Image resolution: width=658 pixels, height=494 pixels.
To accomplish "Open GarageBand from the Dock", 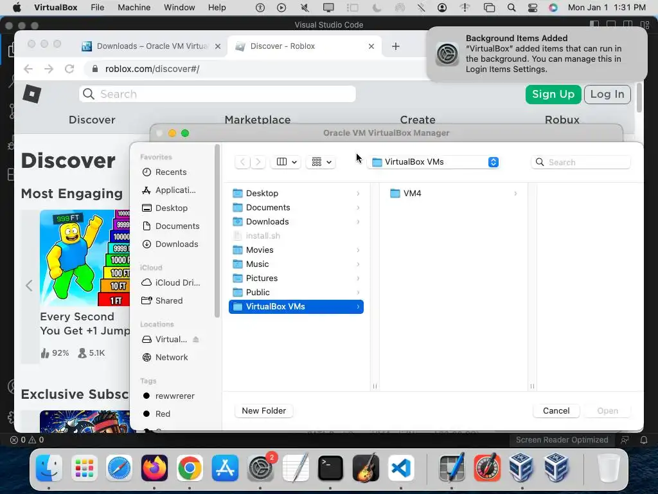I will (366, 468).
